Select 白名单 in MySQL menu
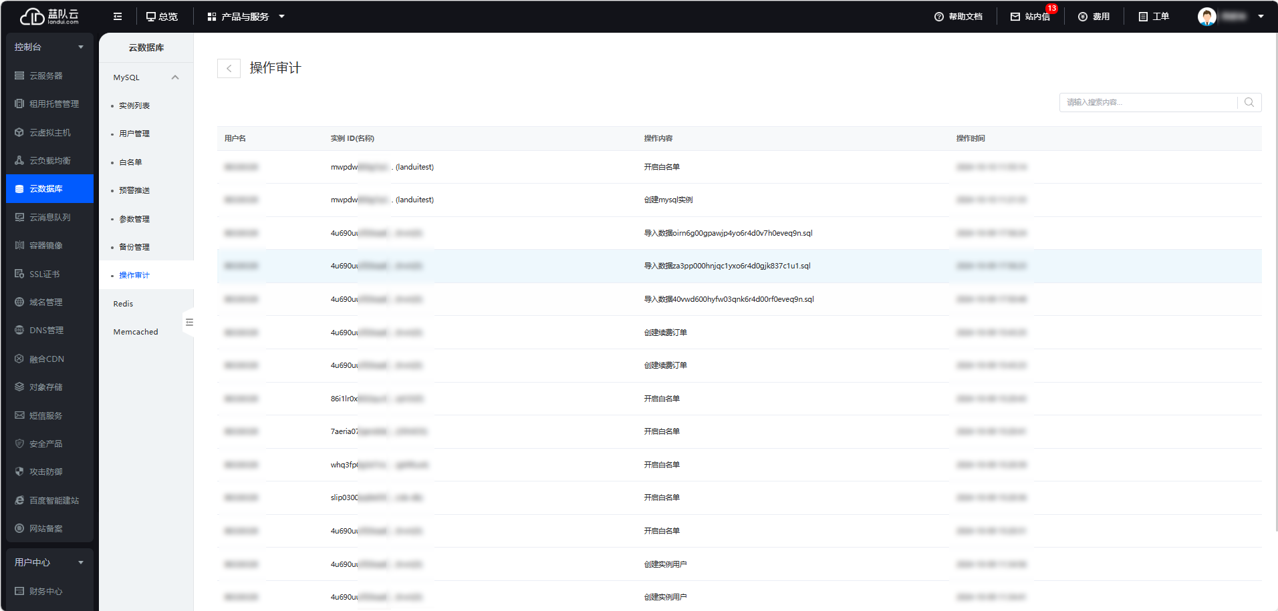 click(x=130, y=162)
